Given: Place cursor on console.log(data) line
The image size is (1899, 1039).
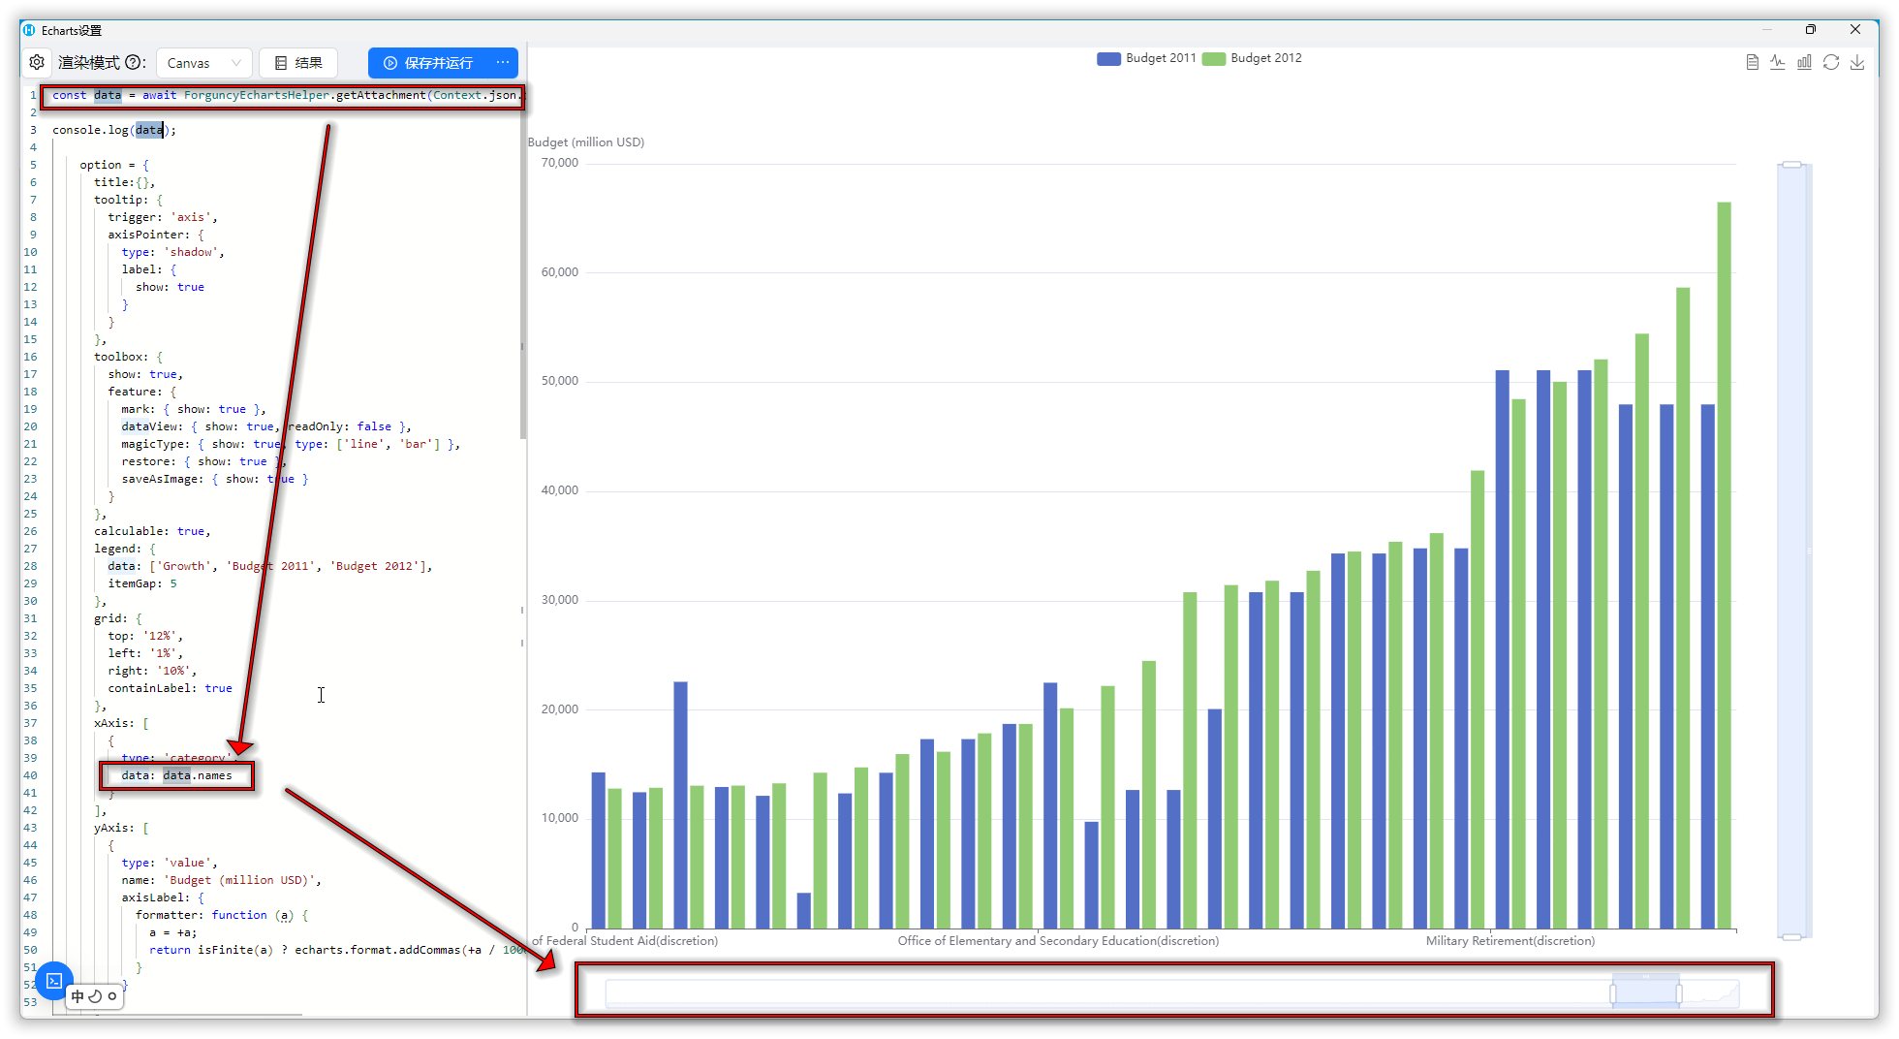Looking at the screenshot, I should point(114,130).
